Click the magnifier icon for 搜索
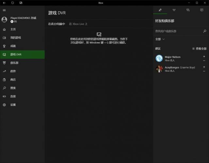The image size is (209, 163). [x=4, y=88]
